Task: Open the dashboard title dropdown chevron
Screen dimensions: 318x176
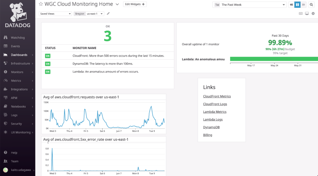Action: pos(117,4)
